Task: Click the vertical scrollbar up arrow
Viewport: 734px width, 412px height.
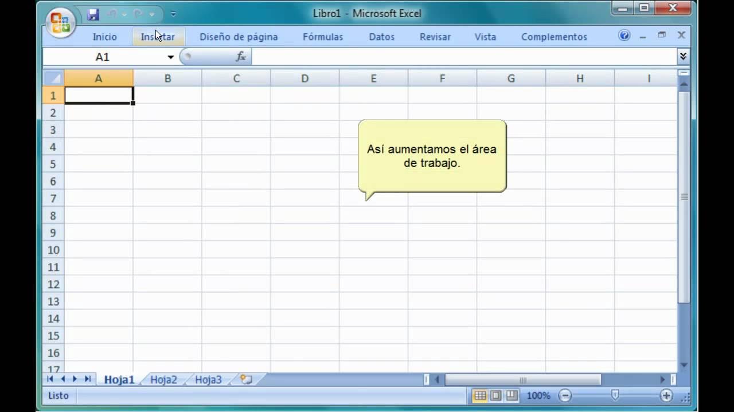Action: point(684,84)
